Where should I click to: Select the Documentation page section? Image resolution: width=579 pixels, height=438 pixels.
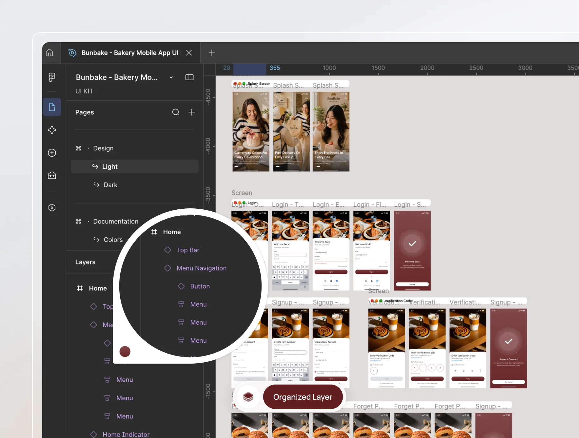tap(115, 221)
